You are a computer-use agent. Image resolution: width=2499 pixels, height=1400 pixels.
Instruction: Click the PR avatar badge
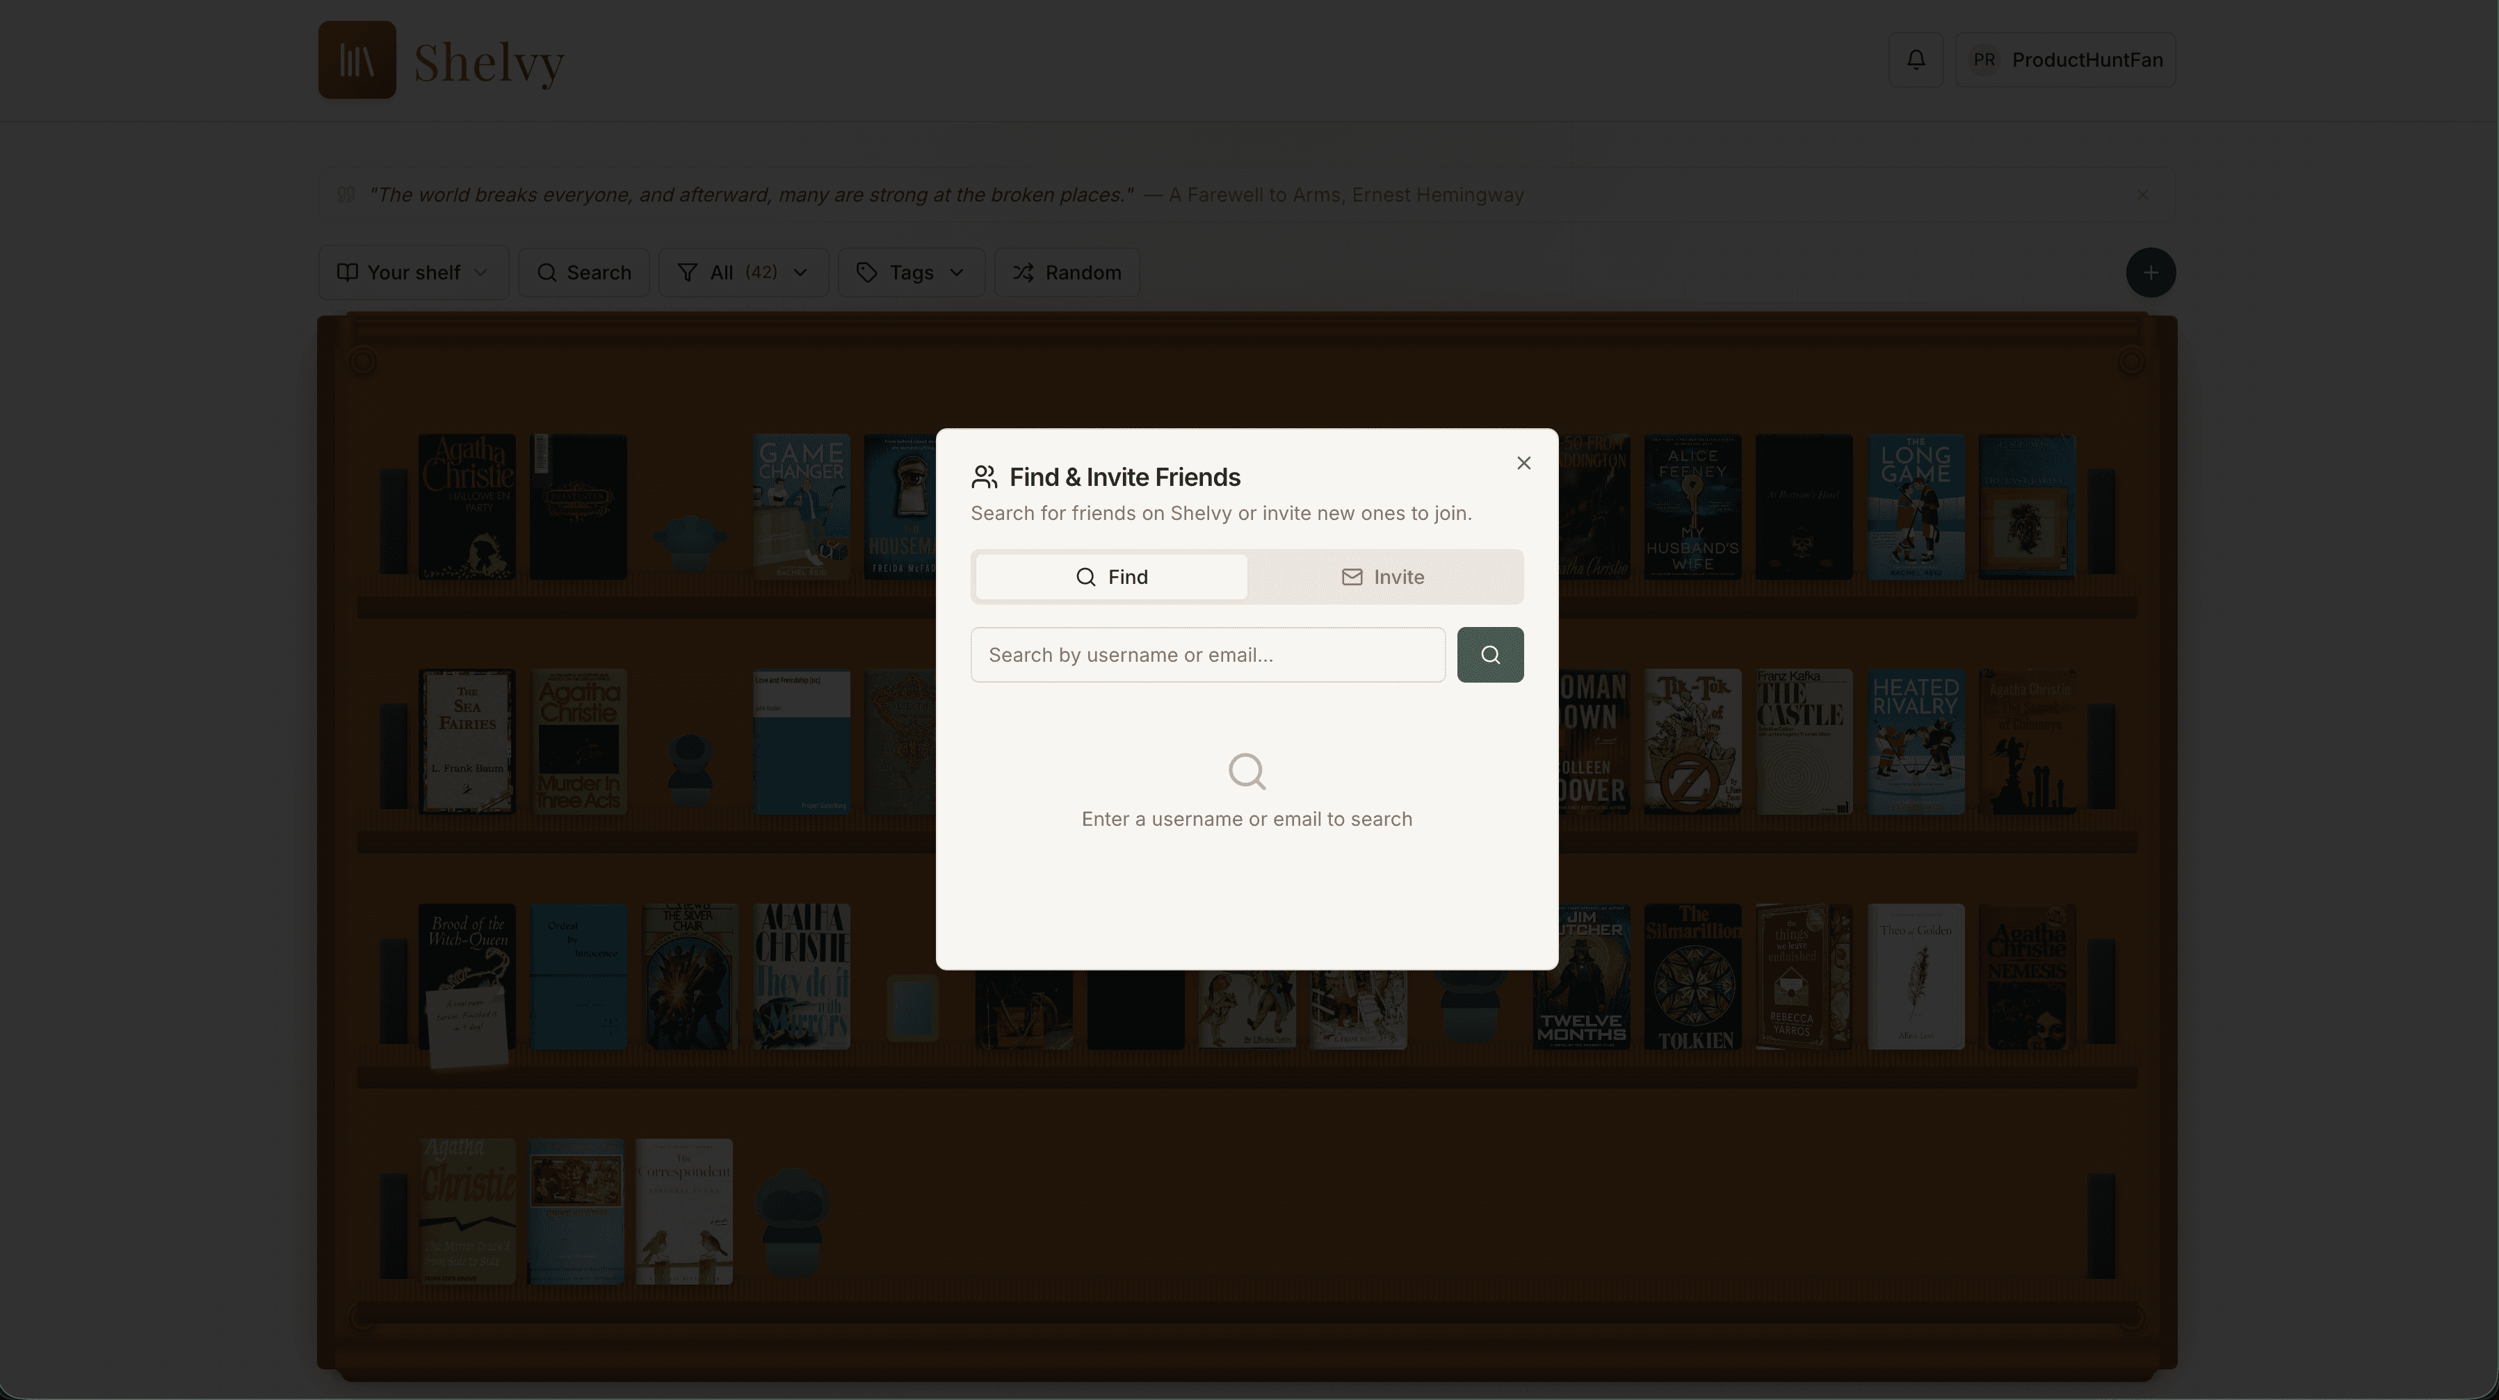pos(1984,59)
